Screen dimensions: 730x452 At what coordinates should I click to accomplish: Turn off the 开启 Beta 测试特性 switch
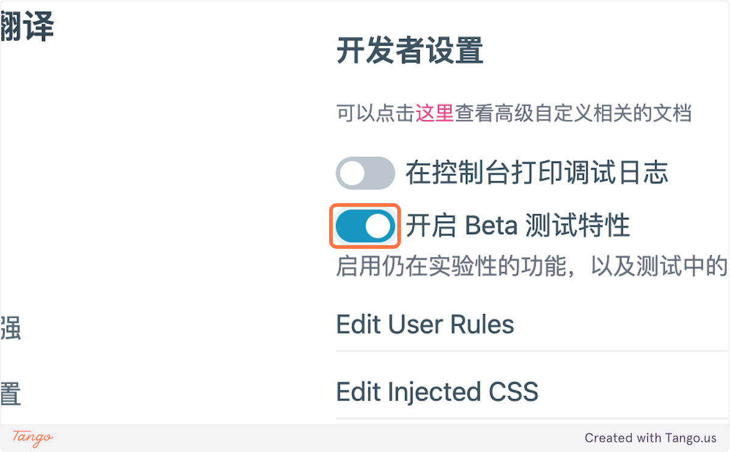pos(366,226)
